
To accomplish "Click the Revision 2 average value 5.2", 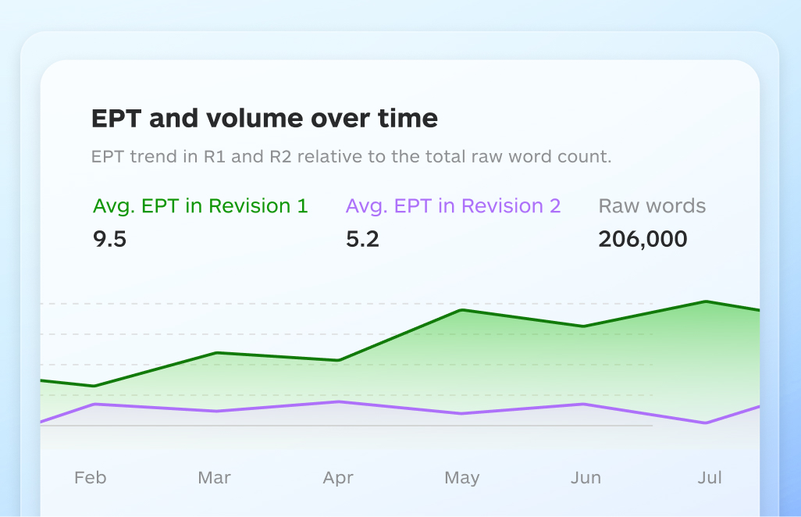I will [x=362, y=239].
